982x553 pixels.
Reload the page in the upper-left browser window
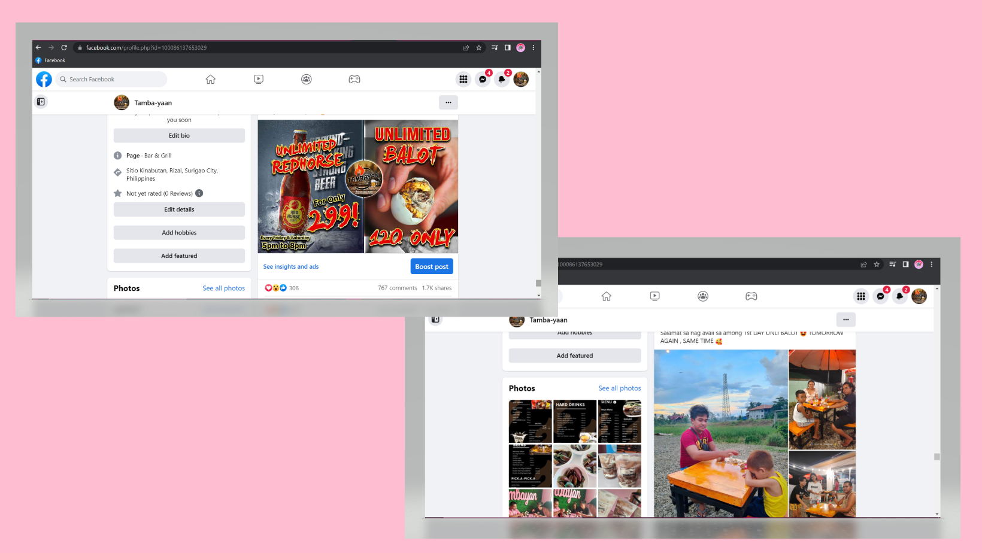(x=64, y=48)
